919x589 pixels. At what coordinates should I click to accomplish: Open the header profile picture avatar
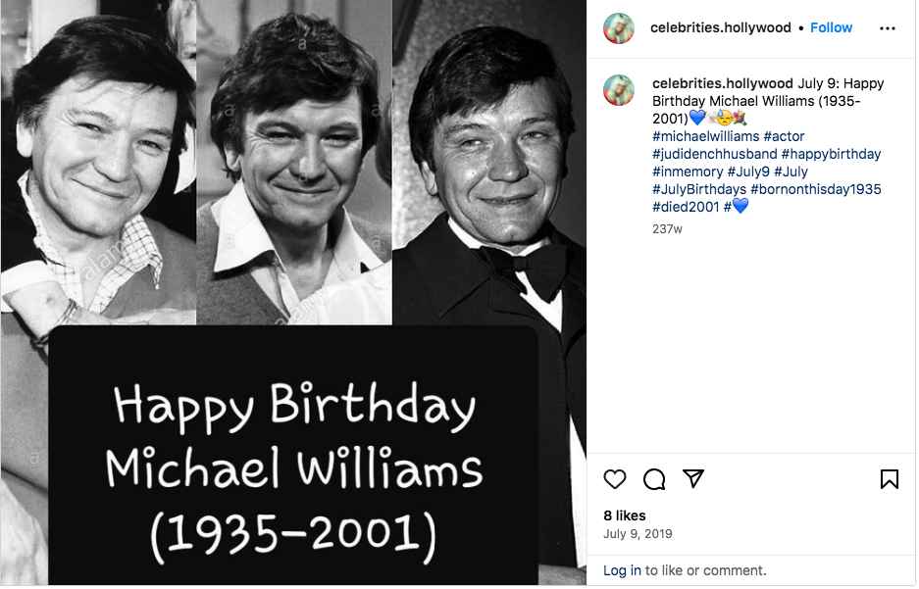[x=619, y=28]
